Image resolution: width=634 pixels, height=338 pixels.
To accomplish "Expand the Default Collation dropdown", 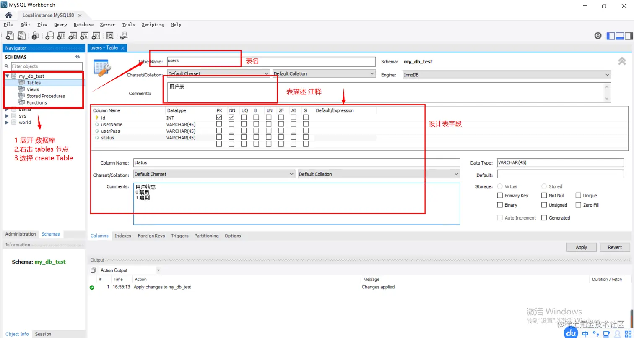I will (371, 73).
